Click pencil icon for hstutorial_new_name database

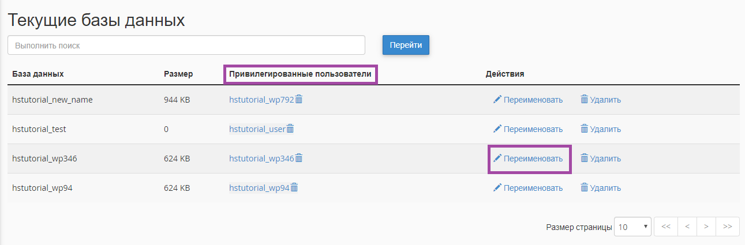point(497,99)
